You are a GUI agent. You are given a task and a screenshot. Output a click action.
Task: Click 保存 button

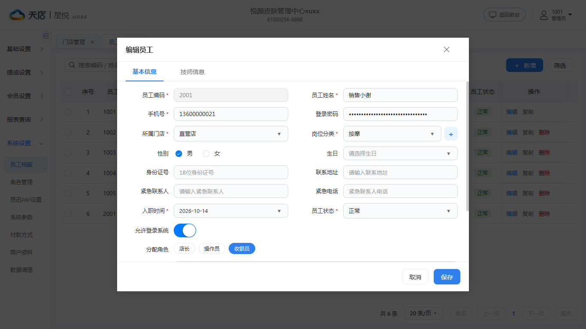click(x=447, y=277)
